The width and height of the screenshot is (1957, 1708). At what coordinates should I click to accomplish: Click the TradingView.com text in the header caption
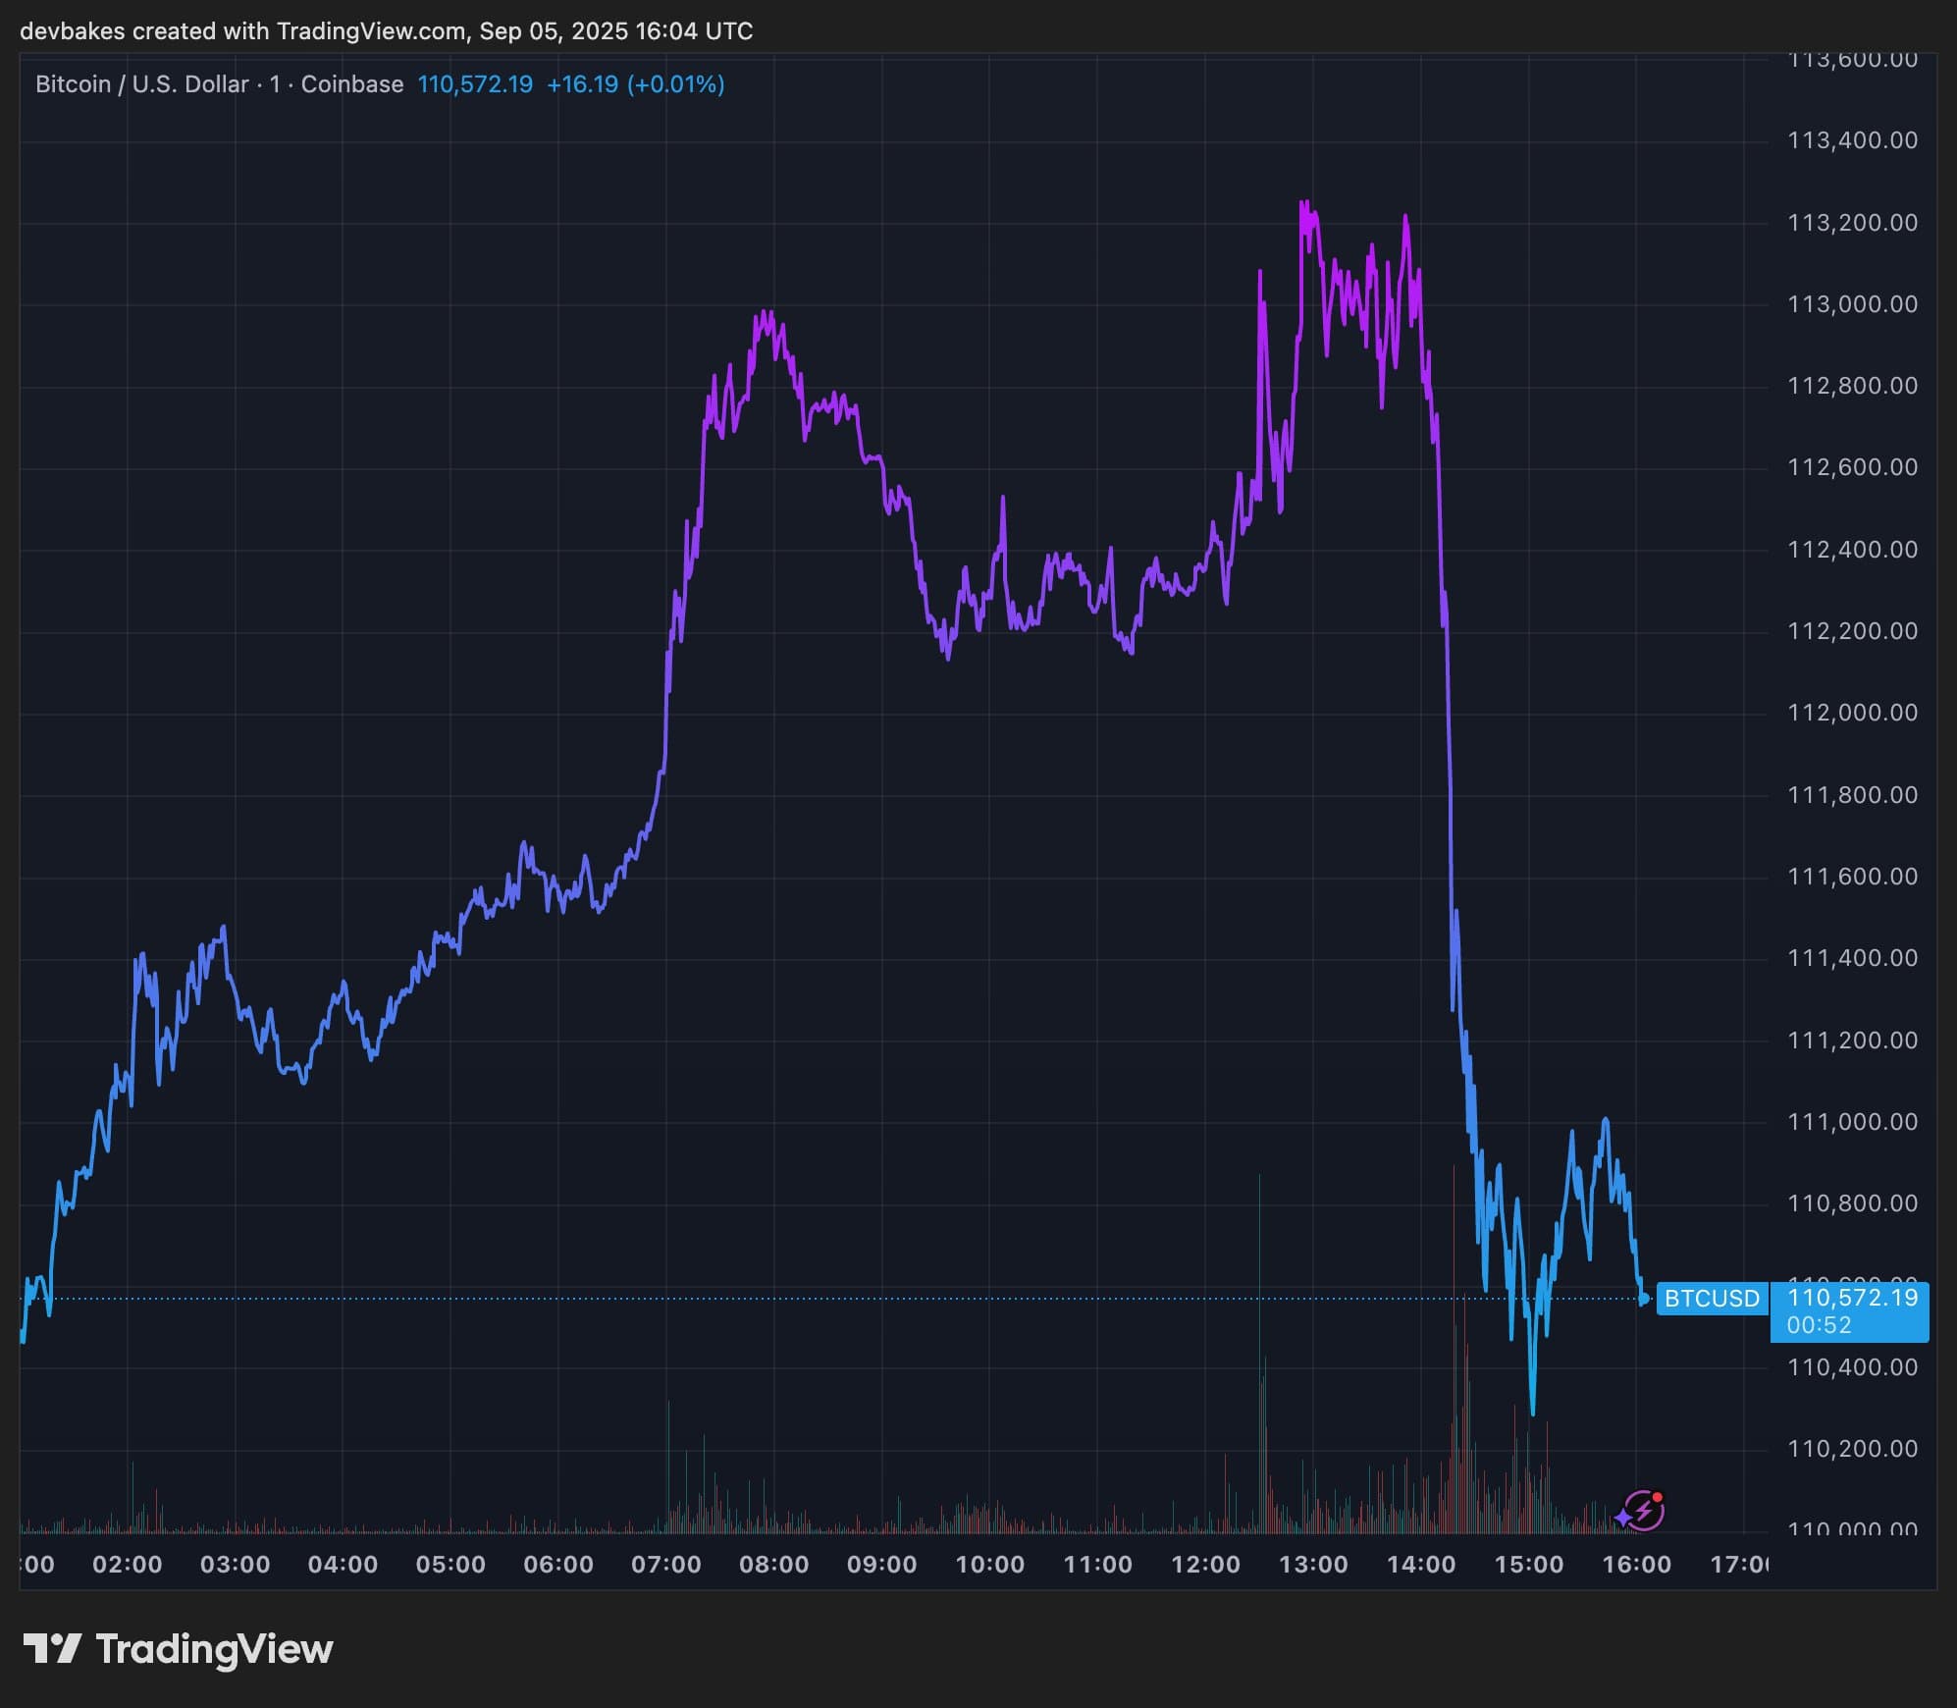(370, 31)
